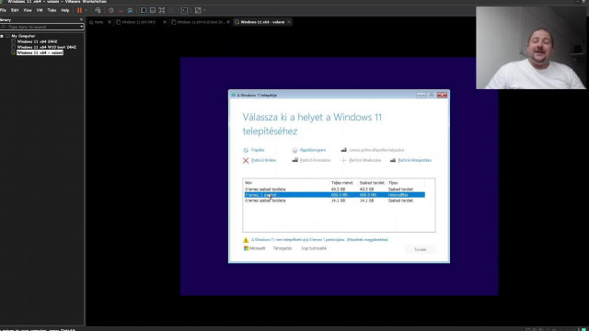The width and height of the screenshot is (589, 331).
Task: Click the Send Ctrl+Alt+Del toolbar icon
Action: click(98, 10)
